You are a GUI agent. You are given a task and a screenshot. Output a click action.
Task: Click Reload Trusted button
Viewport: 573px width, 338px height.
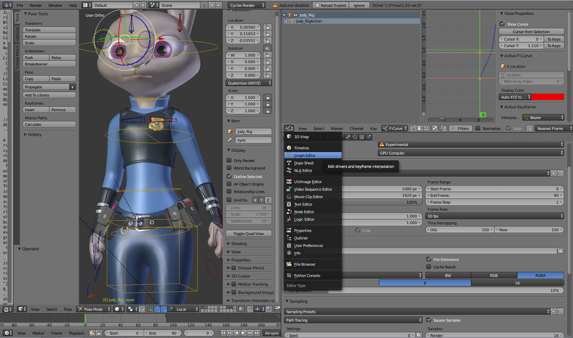(330, 5)
